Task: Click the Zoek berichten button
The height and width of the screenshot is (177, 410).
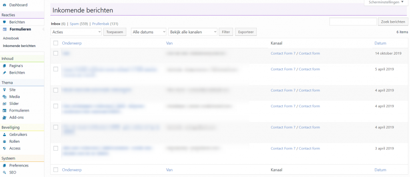Action: click(393, 22)
